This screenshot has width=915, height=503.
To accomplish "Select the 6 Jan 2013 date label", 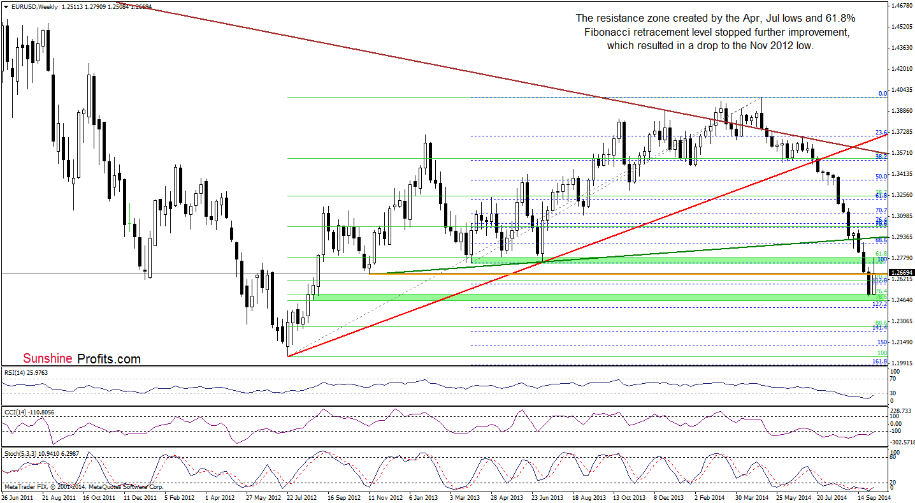I will (x=424, y=497).
